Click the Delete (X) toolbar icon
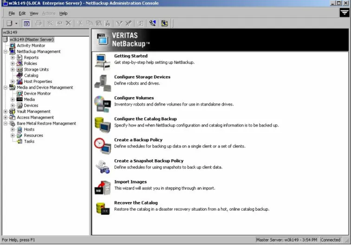351x245 pixels. (69, 23)
